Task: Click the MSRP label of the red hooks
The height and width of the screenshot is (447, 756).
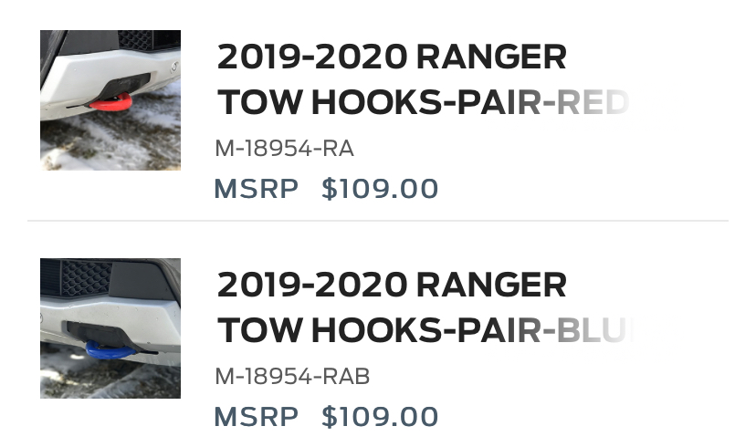Action: [x=256, y=188]
